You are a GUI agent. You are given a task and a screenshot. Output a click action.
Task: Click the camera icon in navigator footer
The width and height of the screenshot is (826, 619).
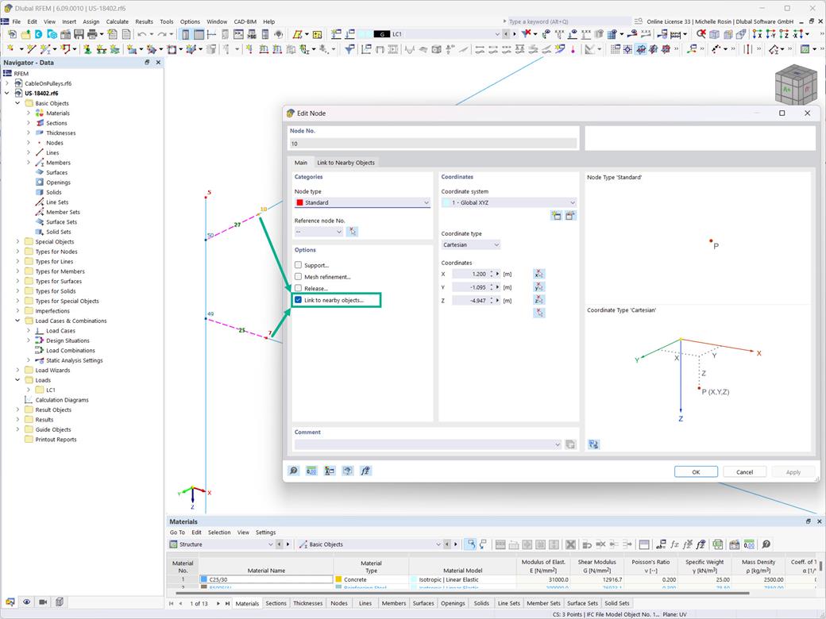click(x=43, y=602)
